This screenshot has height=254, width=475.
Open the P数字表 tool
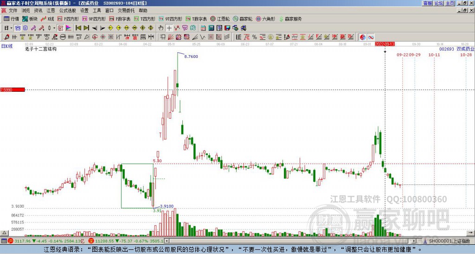tap(120, 19)
